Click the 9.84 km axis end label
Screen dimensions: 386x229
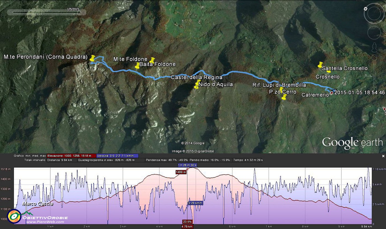click(367, 227)
